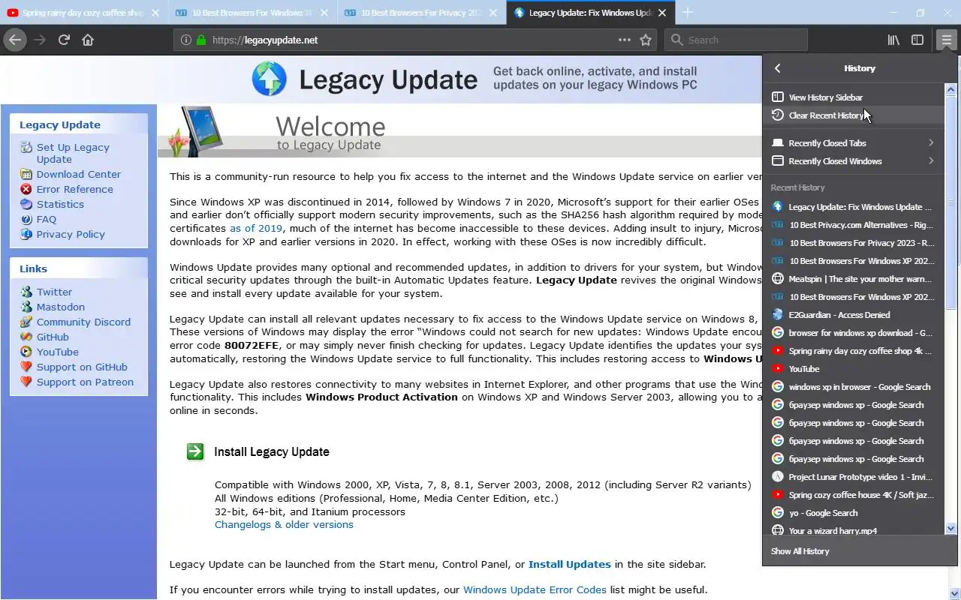Choose Clear Recent History
Image resolution: width=961 pixels, height=600 pixels.
(854, 115)
